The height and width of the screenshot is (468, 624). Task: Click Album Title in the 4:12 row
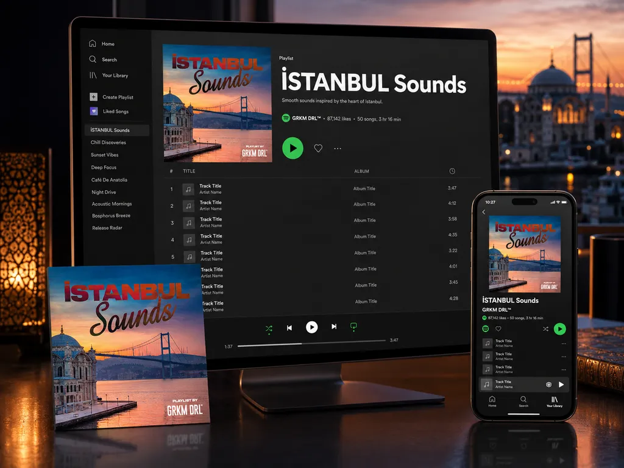point(364,204)
